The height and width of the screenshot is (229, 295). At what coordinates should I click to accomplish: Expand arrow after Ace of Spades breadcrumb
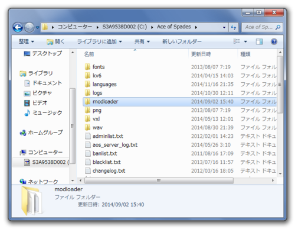[196, 27]
